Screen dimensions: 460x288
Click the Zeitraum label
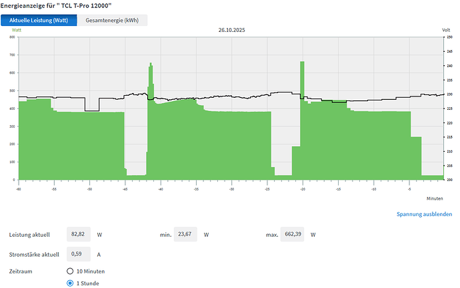pos(23,271)
